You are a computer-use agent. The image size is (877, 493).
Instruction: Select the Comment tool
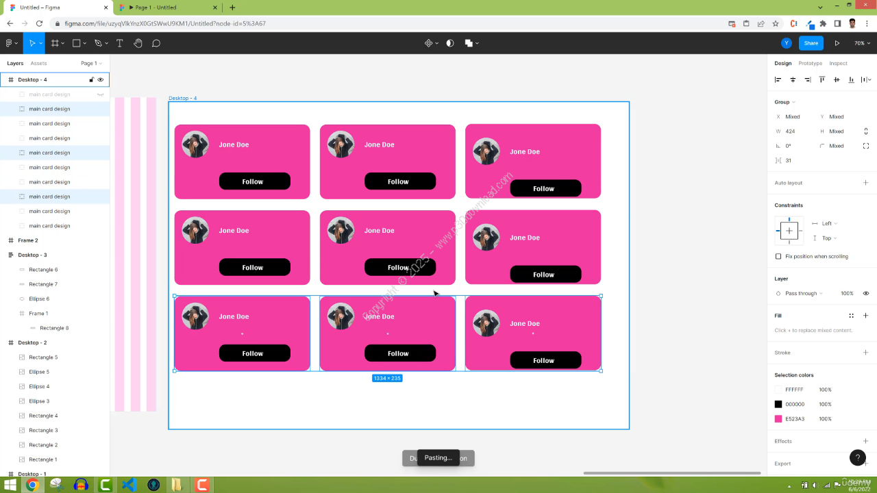tap(156, 43)
